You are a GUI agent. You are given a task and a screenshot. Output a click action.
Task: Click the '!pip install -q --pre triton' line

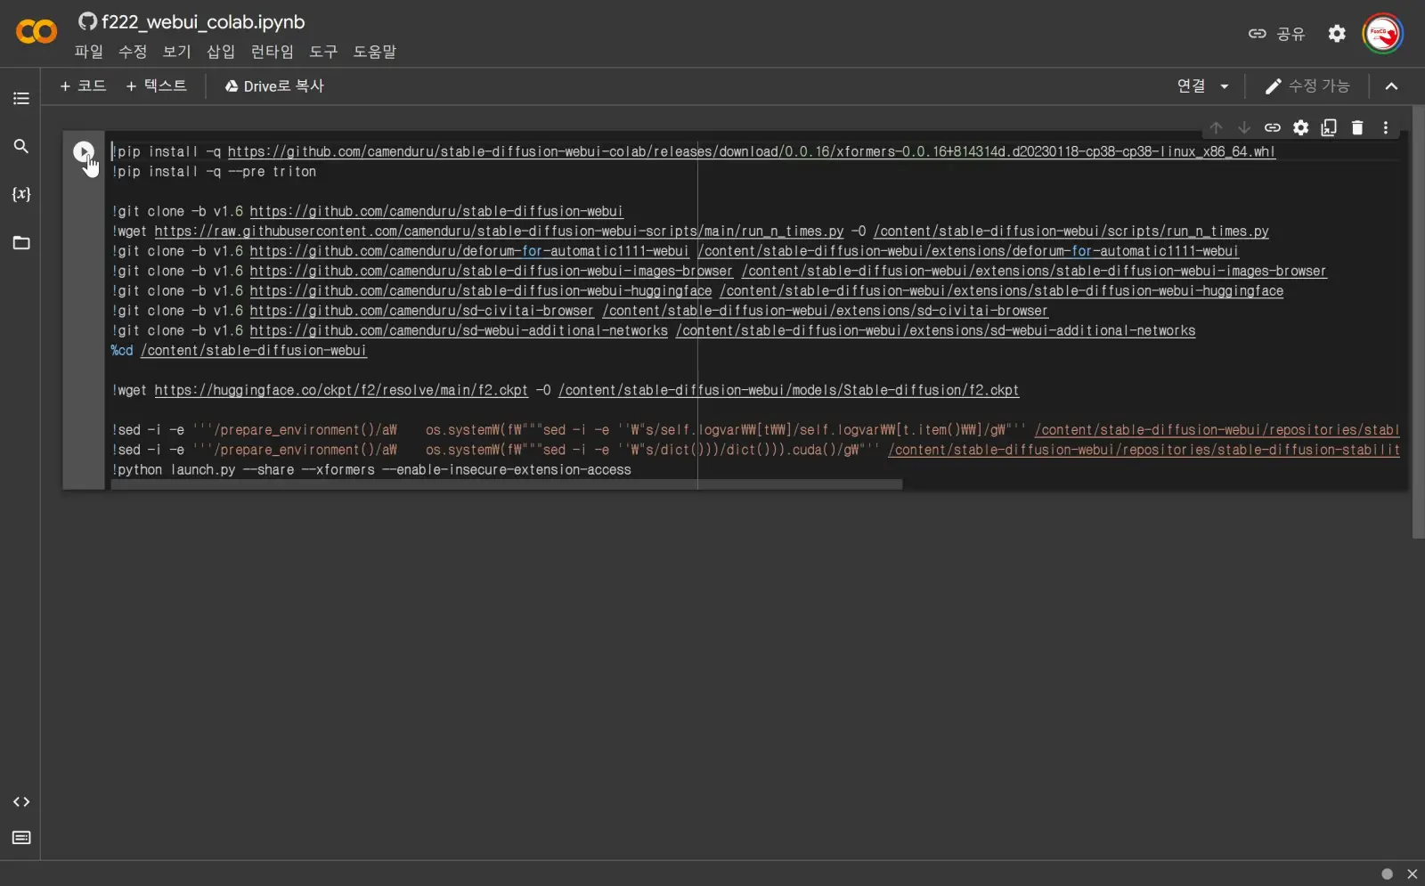(x=214, y=171)
